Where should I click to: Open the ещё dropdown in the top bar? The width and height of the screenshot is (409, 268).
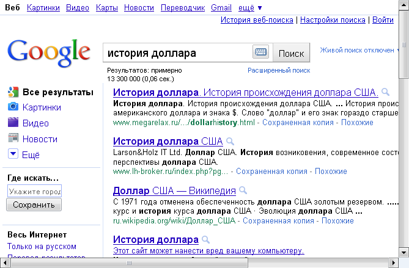click(x=250, y=8)
